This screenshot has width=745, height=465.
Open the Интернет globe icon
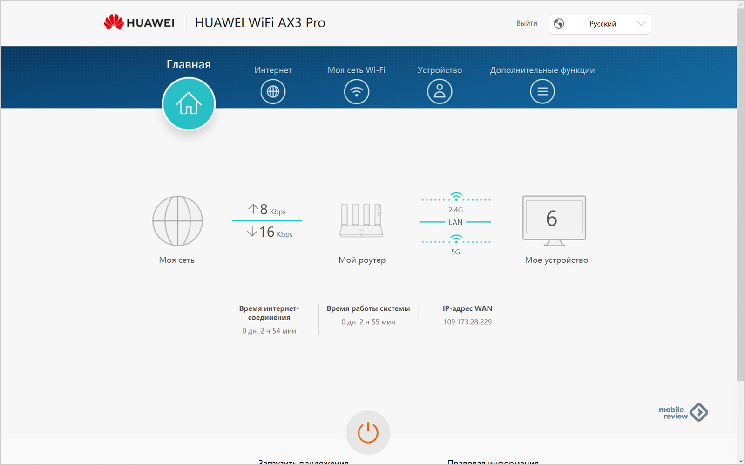(x=273, y=91)
